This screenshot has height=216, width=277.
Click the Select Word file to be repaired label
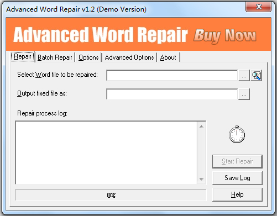click(x=58, y=75)
